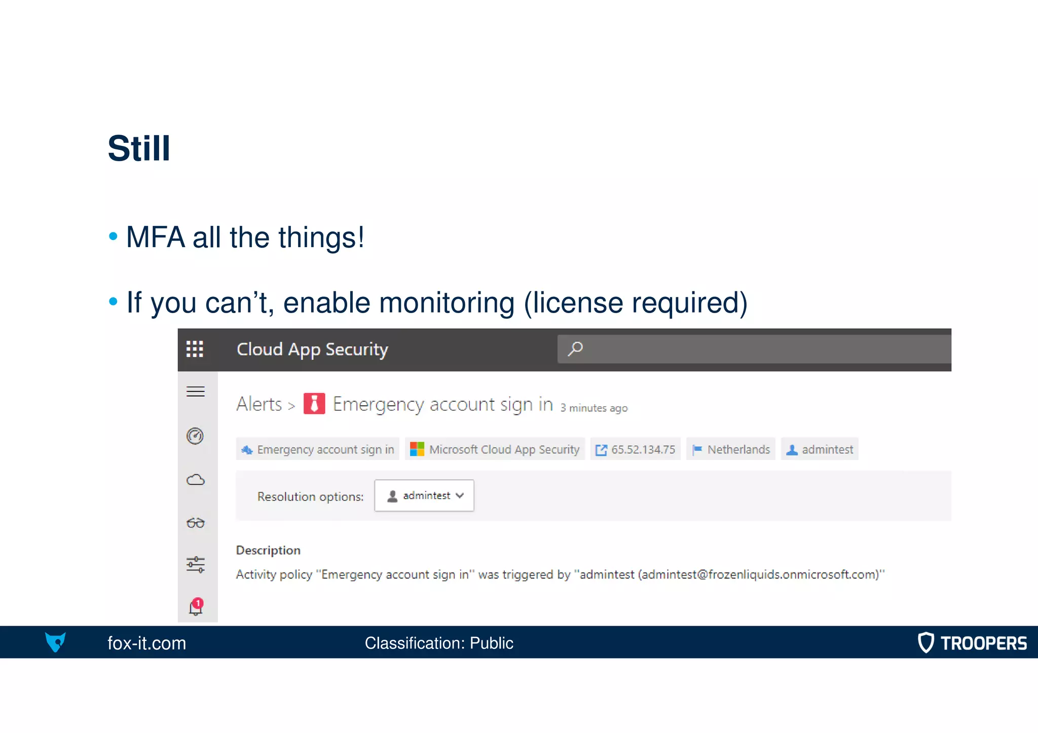Click the fox-it.com footer text
The width and height of the screenshot is (1038, 733).
coord(147,643)
